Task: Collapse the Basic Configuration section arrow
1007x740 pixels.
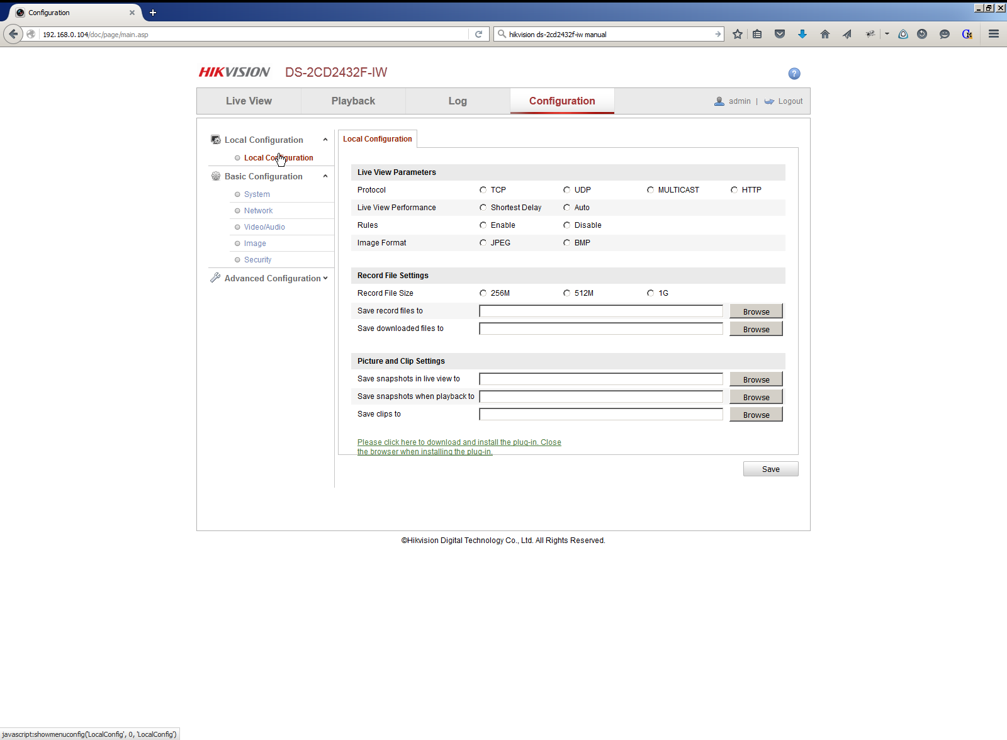Action: tap(325, 176)
